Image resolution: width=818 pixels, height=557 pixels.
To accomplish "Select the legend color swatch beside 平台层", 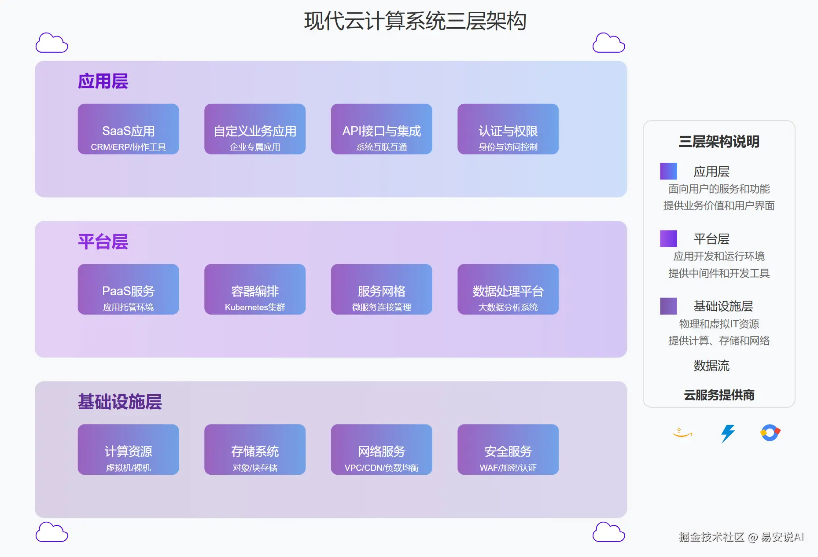I will [x=668, y=238].
